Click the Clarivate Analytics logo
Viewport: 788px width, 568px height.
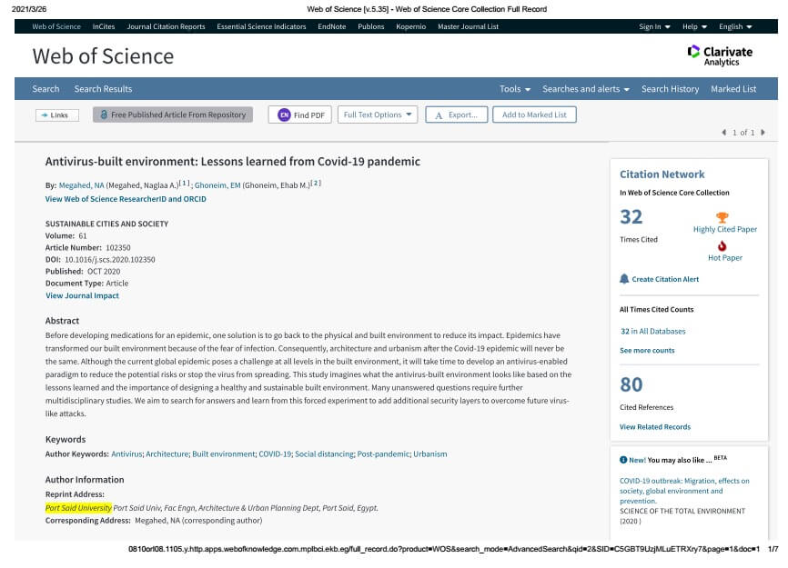click(x=720, y=55)
